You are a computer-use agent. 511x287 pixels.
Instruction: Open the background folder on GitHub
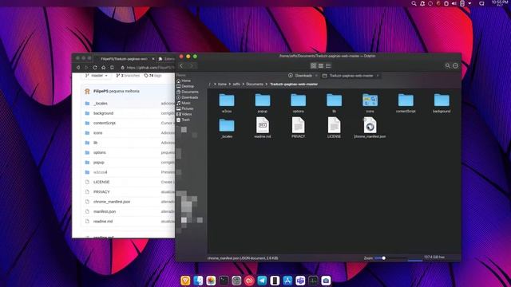tap(103, 113)
